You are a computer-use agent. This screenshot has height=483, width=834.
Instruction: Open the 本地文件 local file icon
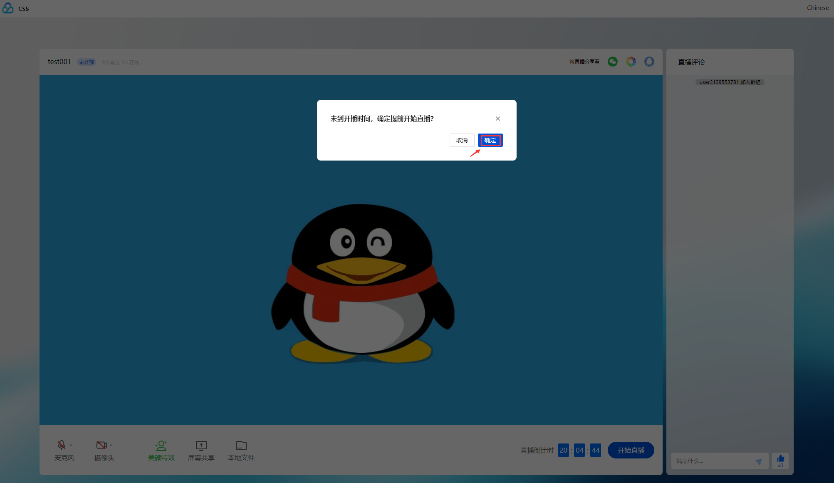[241, 446]
